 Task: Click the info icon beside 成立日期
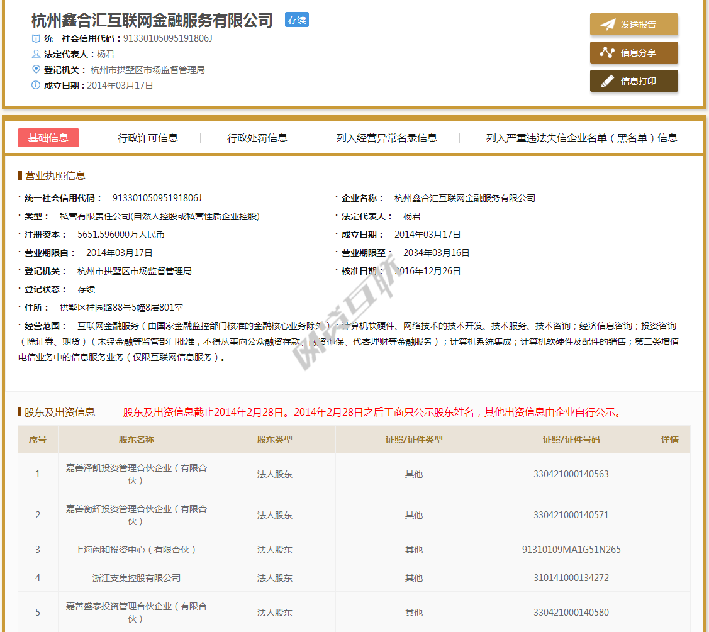click(x=36, y=85)
